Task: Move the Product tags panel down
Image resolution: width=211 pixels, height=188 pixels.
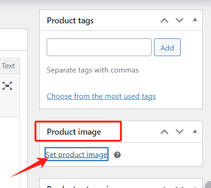Action: click(179, 21)
